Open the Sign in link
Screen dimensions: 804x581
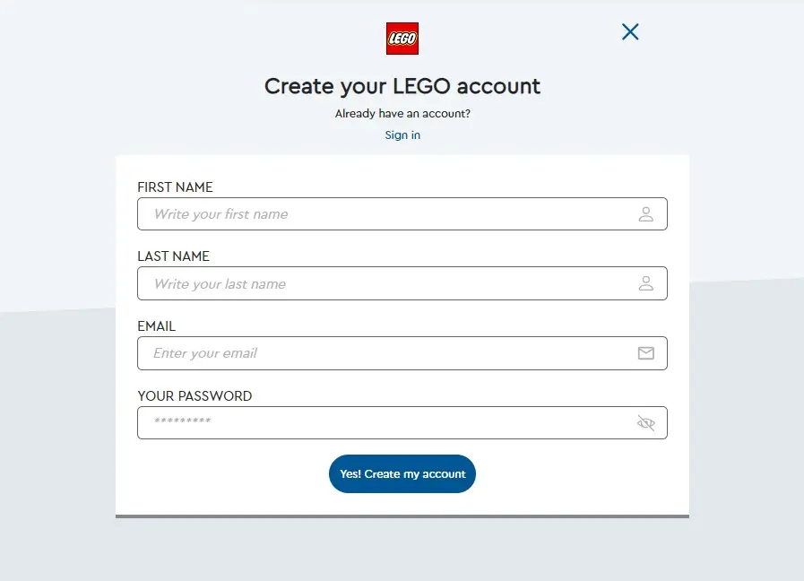[402, 134]
